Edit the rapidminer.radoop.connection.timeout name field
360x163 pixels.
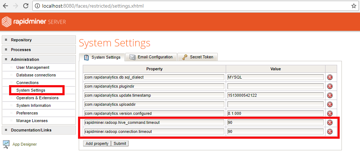(x=154, y=131)
